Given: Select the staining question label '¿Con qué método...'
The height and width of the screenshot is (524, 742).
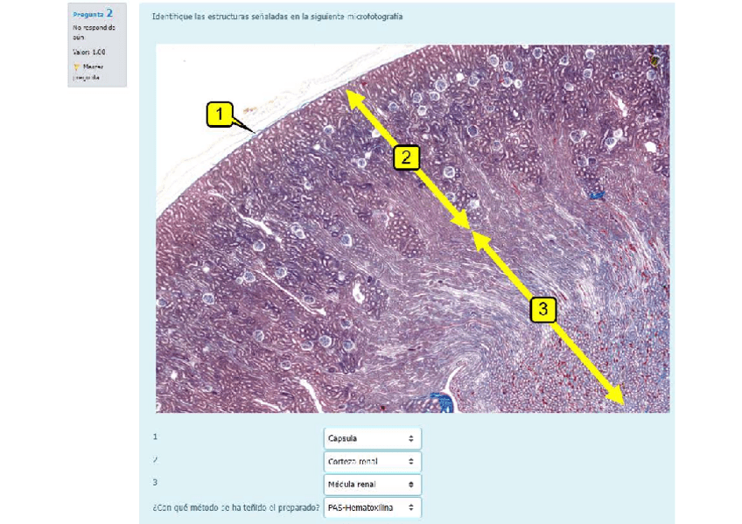Looking at the screenshot, I should (236, 508).
